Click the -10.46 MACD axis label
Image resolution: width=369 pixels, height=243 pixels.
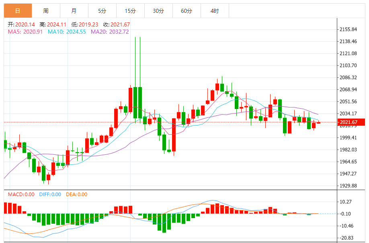347,226
